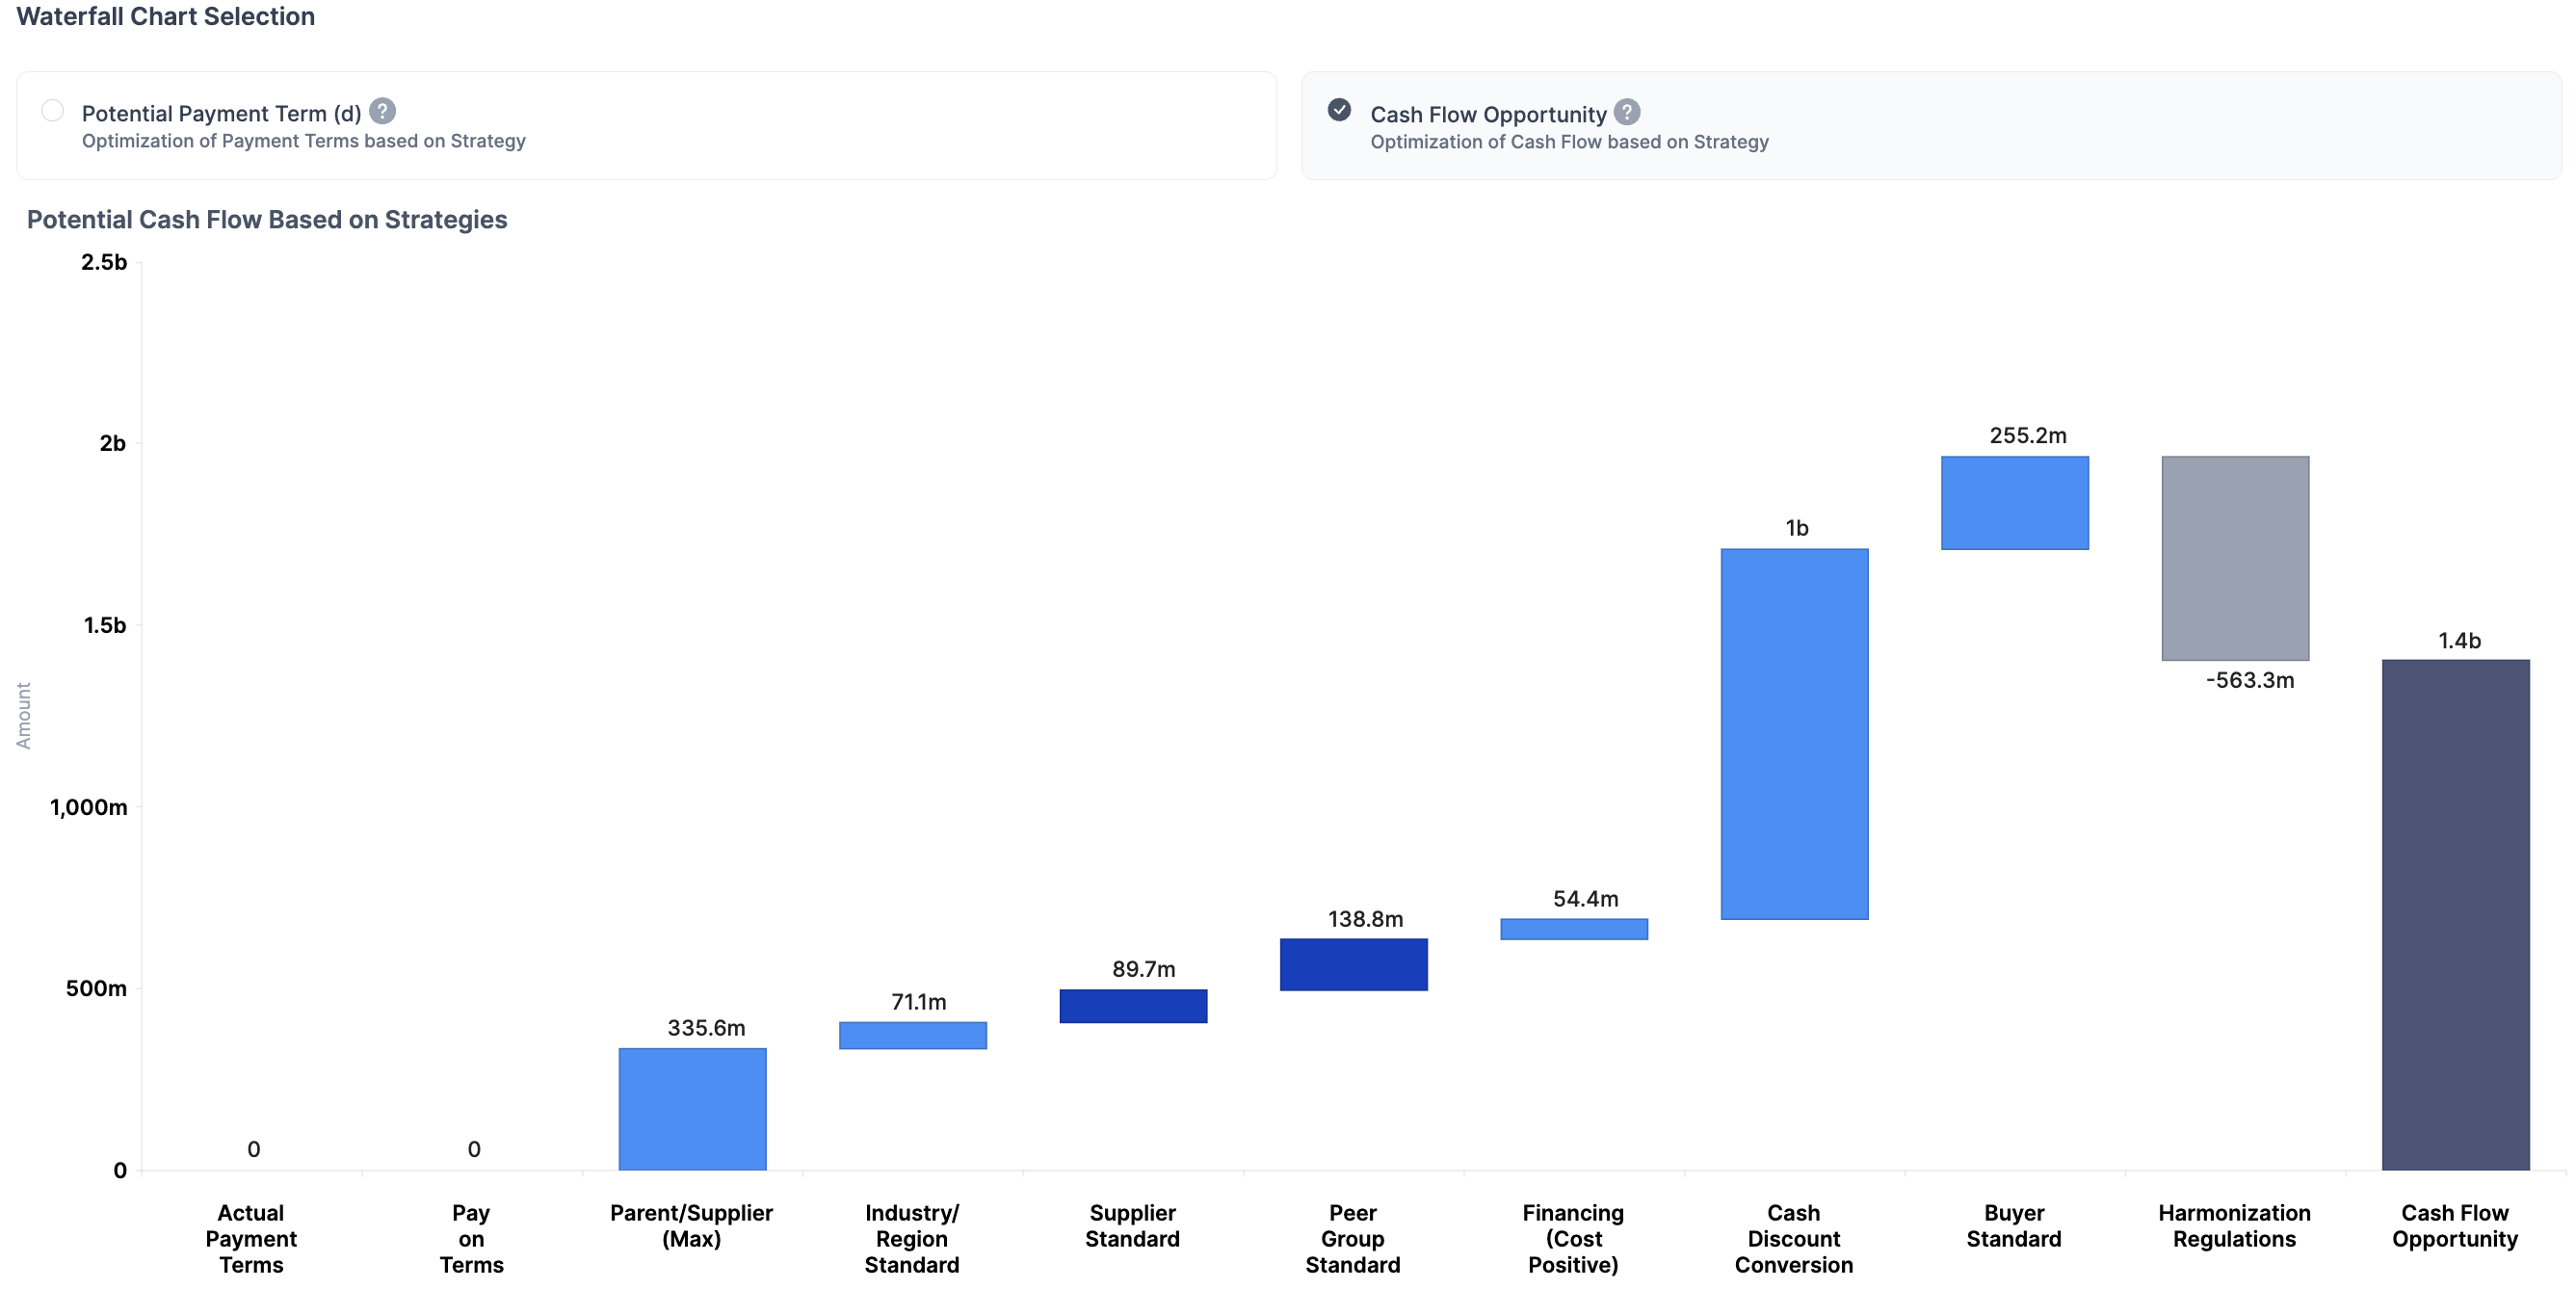Click the gray Harmonization Regulations bar

pyautogui.click(x=2235, y=558)
